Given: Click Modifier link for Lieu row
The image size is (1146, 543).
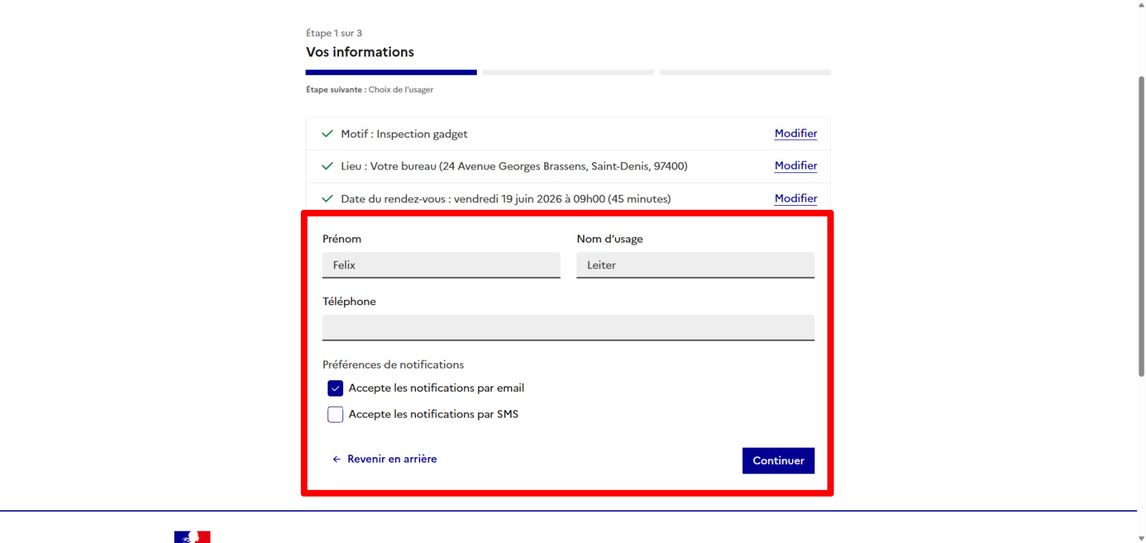Looking at the screenshot, I should [x=795, y=166].
